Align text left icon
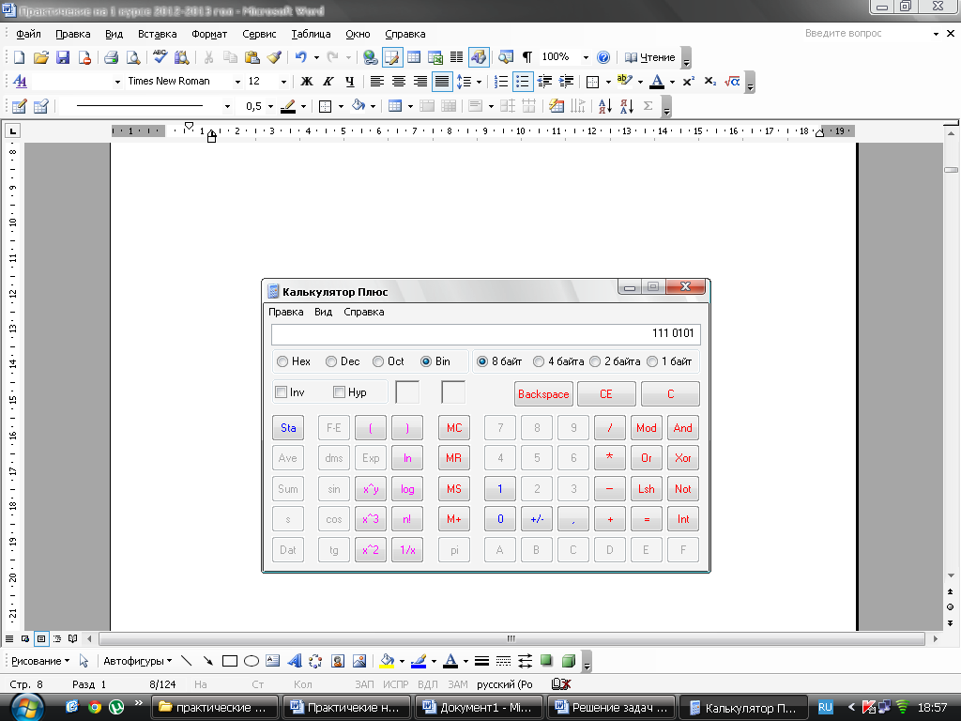This screenshot has height=721, width=961. coord(377,82)
